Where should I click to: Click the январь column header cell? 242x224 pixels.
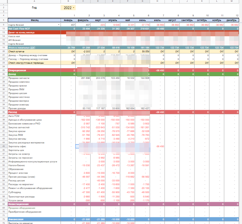click(68, 20)
